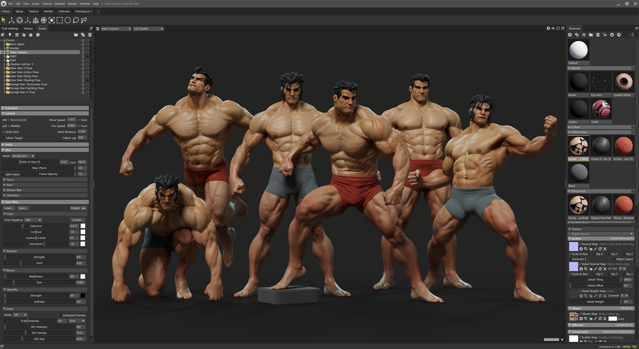Open the Perspective lens mode dropdown

click(x=23, y=156)
